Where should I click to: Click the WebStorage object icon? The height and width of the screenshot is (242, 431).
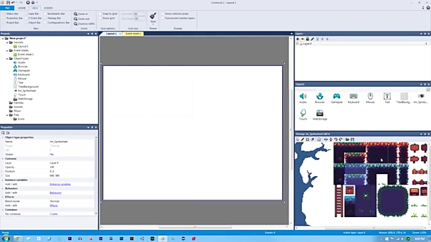319,114
